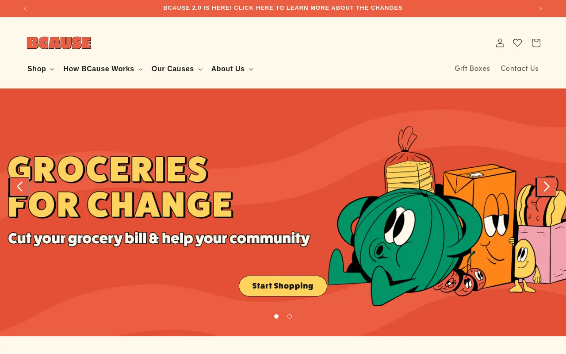
Task: Open the wishlist heart icon
Action: point(517,43)
